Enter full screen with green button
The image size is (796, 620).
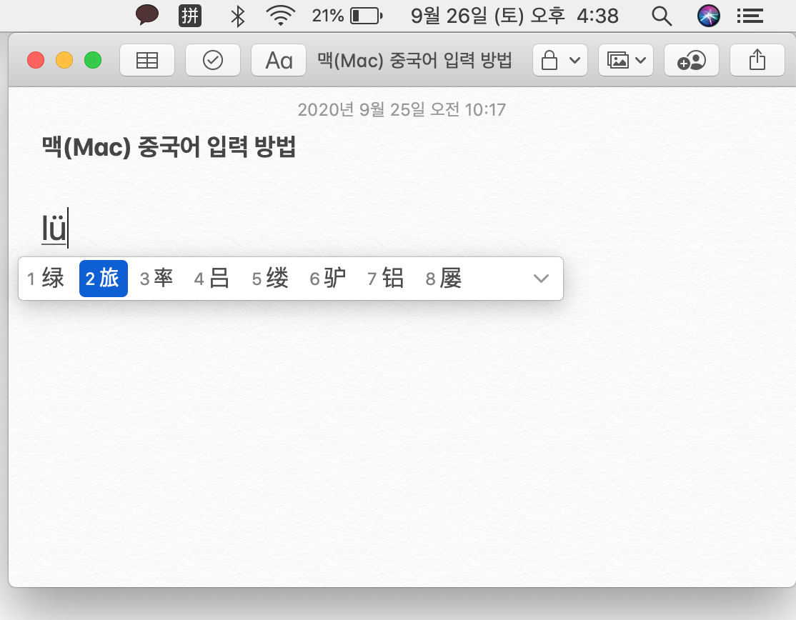pyautogui.click(x=93, y=61)
